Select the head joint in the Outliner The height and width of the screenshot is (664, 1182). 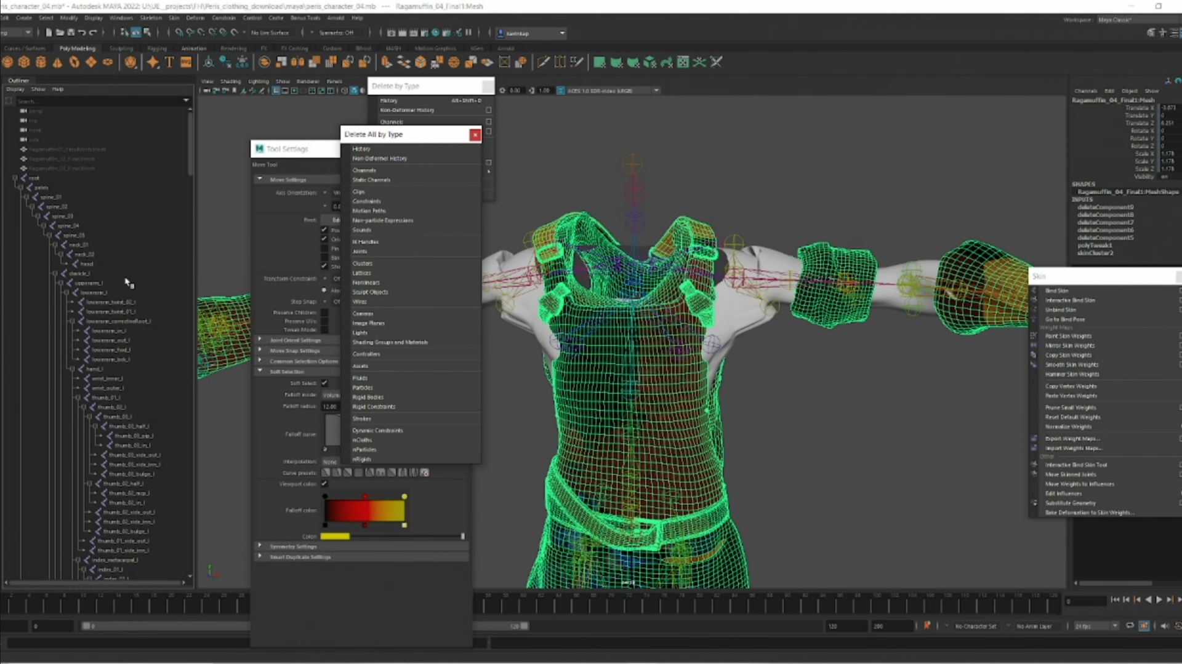87,263
